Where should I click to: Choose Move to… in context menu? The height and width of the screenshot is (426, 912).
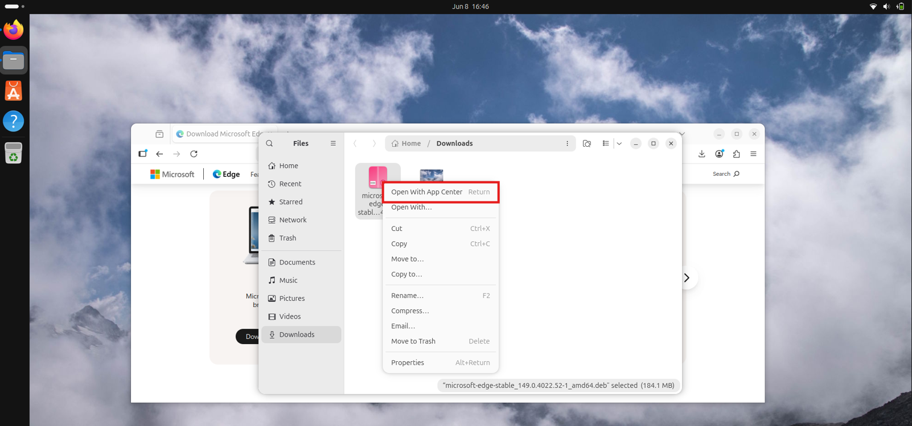tap(441, 259)
